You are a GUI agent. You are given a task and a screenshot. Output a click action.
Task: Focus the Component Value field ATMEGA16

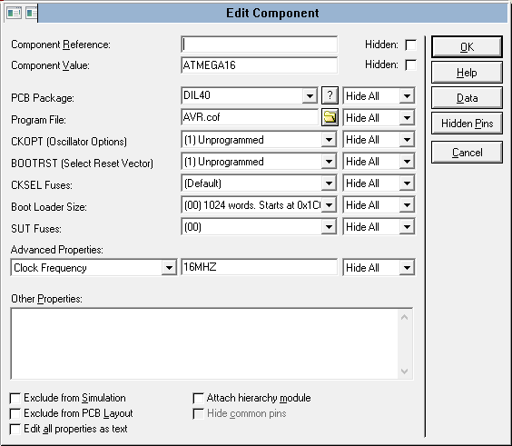260,65
